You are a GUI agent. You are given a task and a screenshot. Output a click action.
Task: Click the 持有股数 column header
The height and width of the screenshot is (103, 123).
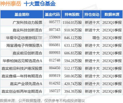click(x=72, y=15)
